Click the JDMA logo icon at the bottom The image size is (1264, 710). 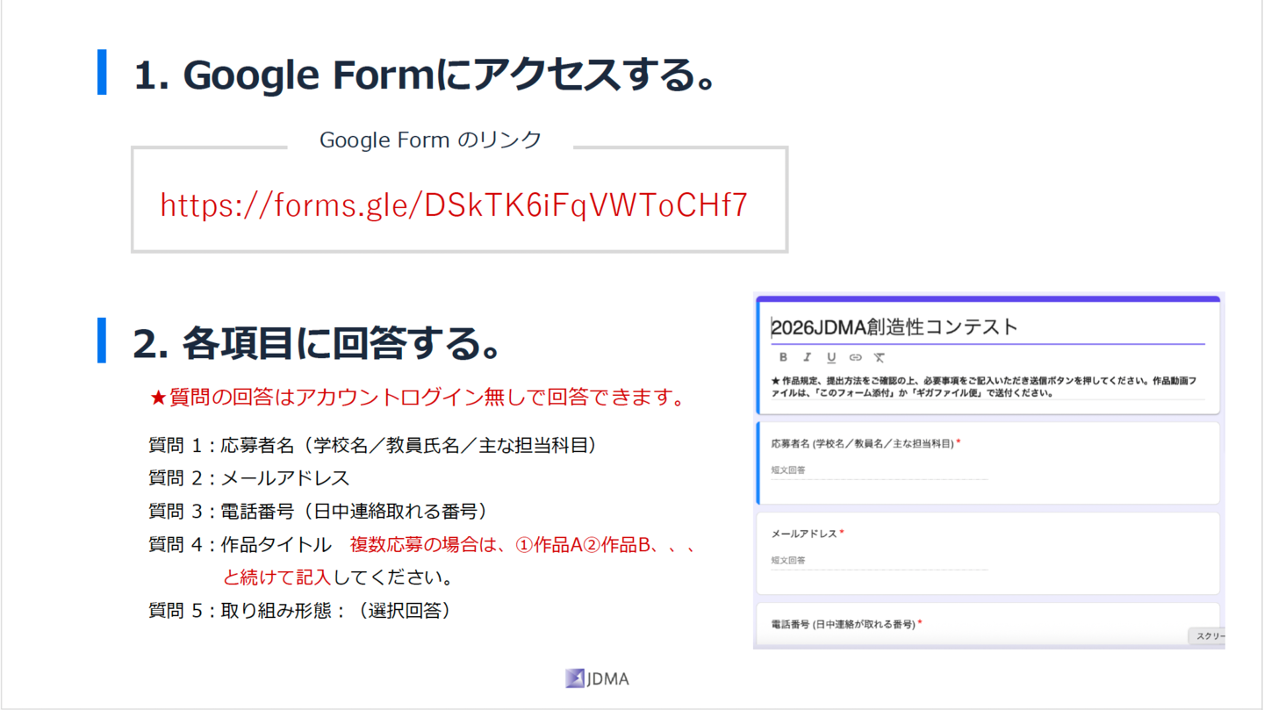(575, 678)
